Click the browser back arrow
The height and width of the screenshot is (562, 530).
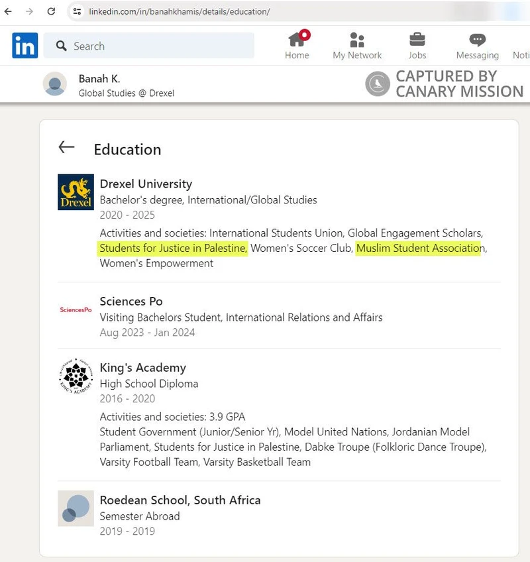9,11
